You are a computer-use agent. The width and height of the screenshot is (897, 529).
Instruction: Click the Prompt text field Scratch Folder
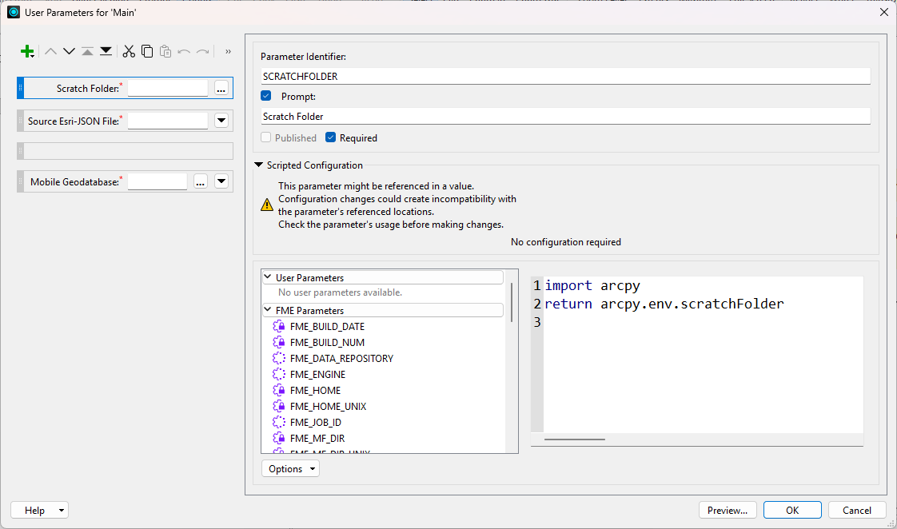coord(565,116)
